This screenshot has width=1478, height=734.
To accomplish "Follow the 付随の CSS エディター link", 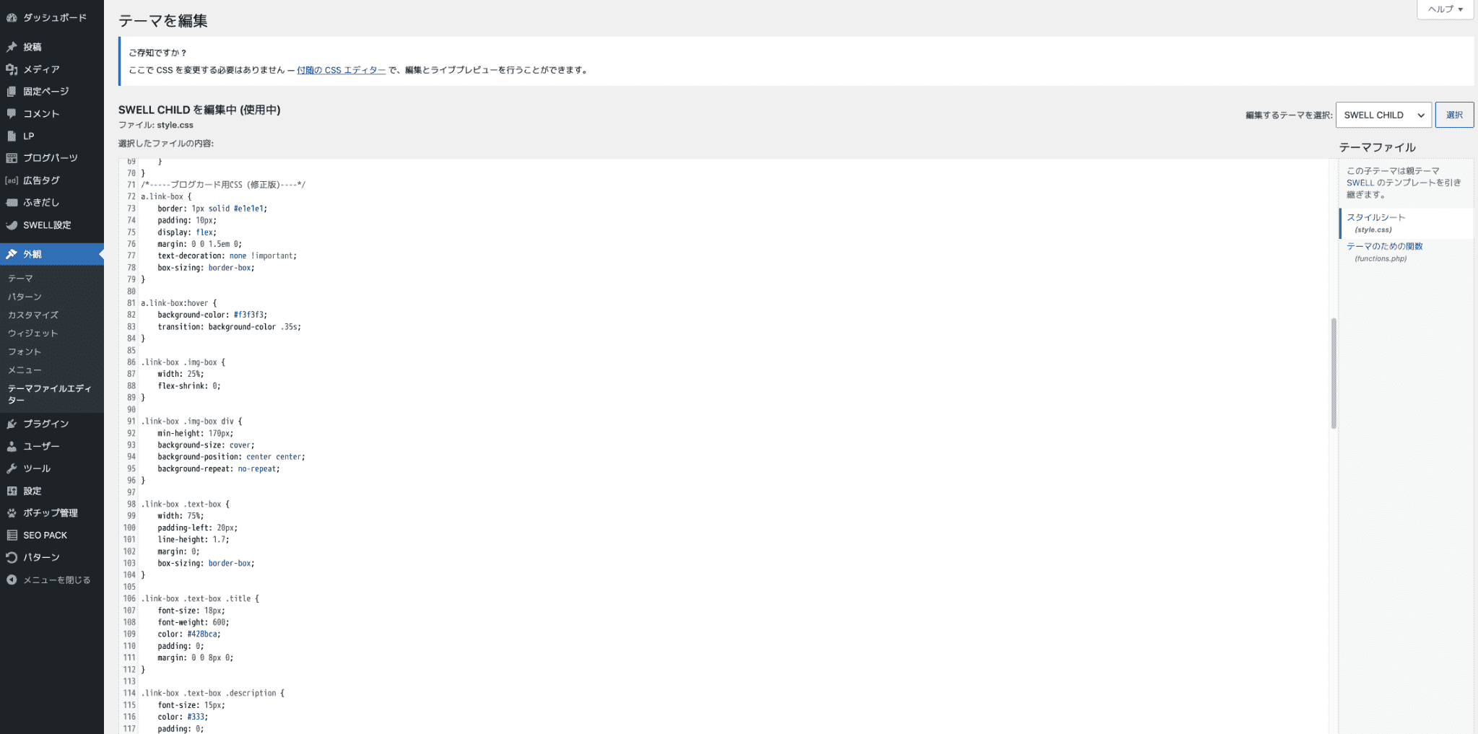I will click(341, 70).
